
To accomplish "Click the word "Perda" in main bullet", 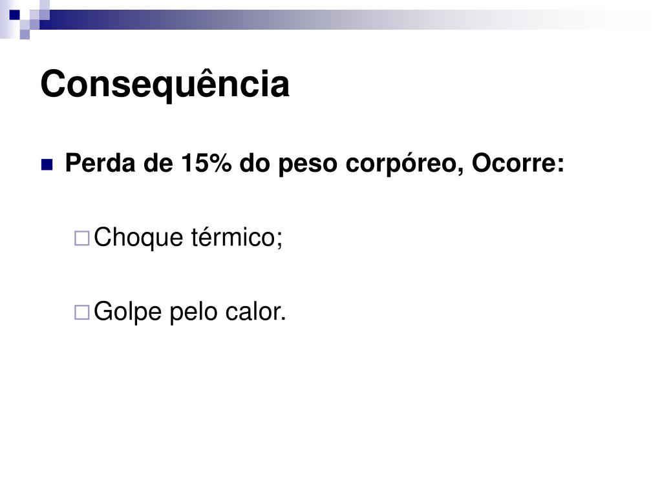I will (x=100, y=163).
